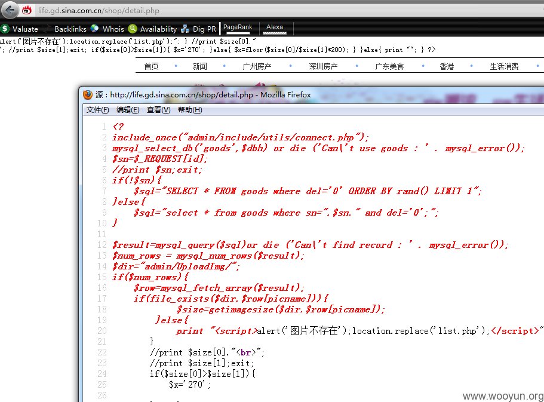Click the if(file_exists source line
544x402 pixels.
pyautogui.click(x=231, y=299)
